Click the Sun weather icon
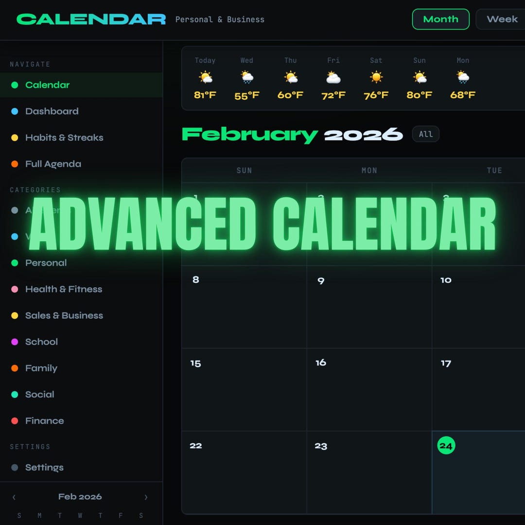This screenshot has width=525, height=525. [420, 77]
